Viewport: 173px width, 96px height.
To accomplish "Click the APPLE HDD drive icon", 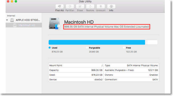I will 12,20.
